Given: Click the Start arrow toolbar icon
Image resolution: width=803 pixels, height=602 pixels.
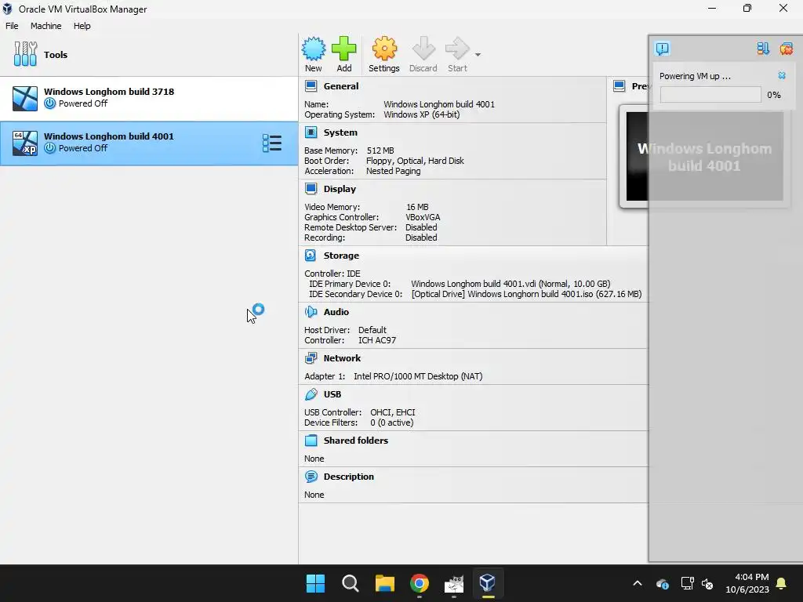Looking at the screenshot, I should point(457,49).
